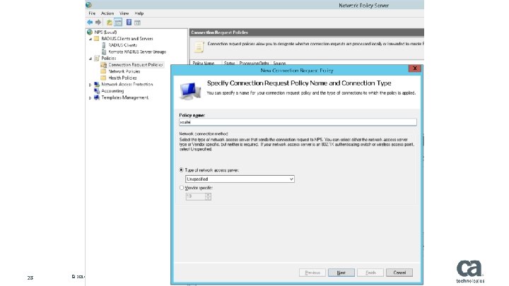Screen dimensions: 509x286
Task: Click the Network Policy Server title bar icon
Action: 88,5
